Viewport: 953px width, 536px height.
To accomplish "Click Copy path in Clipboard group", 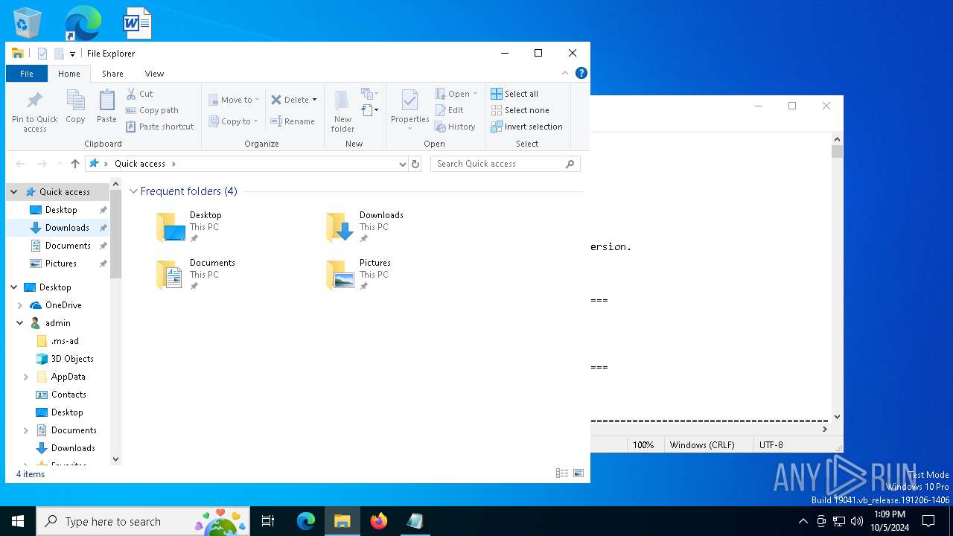I will tap(152, 110).
